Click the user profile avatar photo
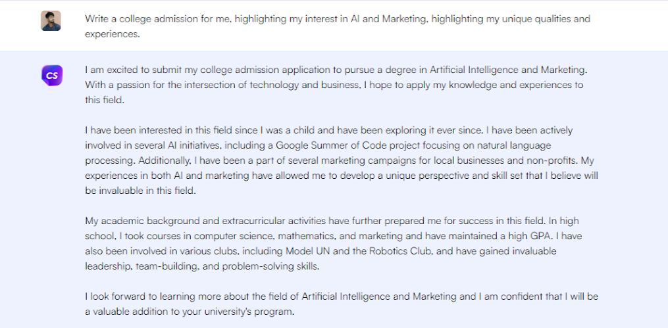The height and width of the screenshot is (328, 668). (x=51, y=21)
